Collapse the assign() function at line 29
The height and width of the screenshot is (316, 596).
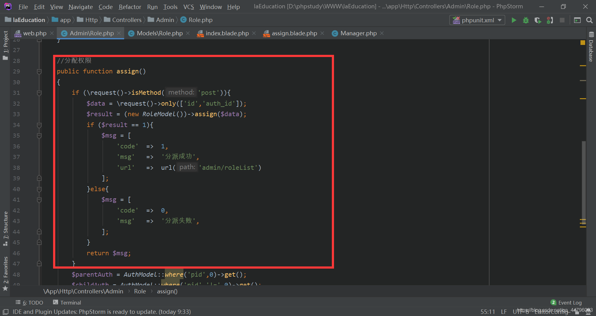coord(39,72)
